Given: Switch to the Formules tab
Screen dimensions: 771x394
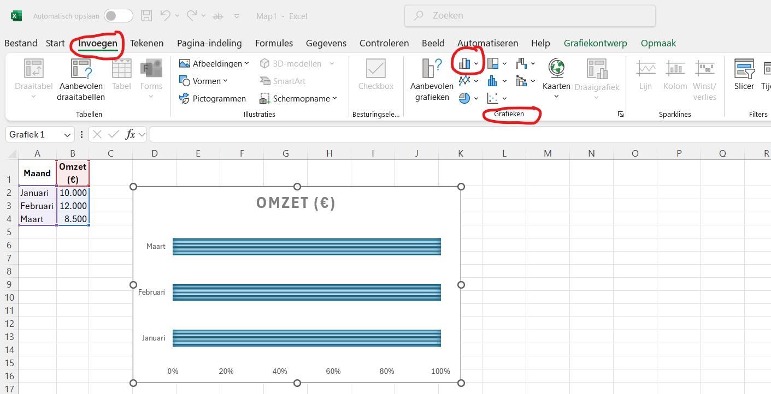Looking at the screenshot, I should (274, 43).
